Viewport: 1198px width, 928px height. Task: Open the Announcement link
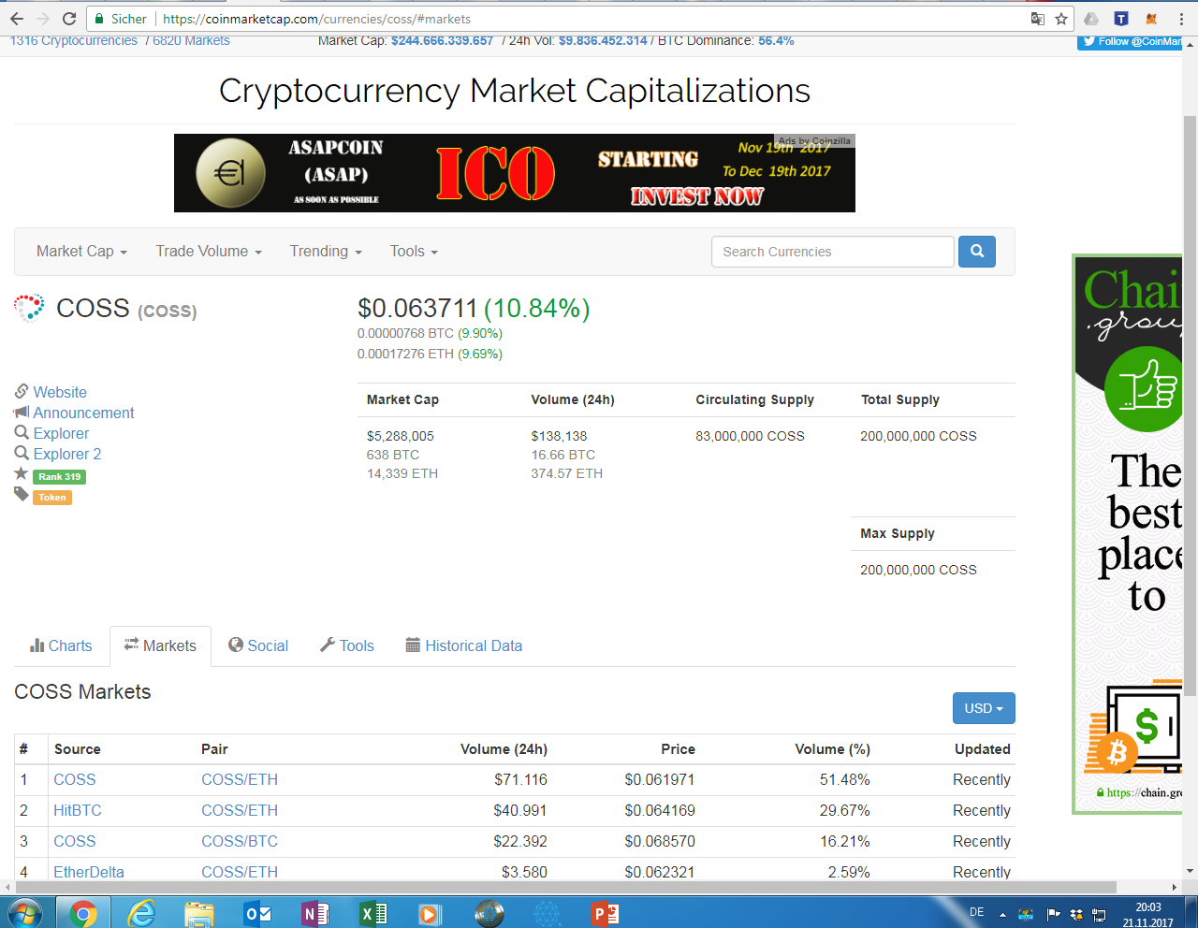[x=84, y=413]
